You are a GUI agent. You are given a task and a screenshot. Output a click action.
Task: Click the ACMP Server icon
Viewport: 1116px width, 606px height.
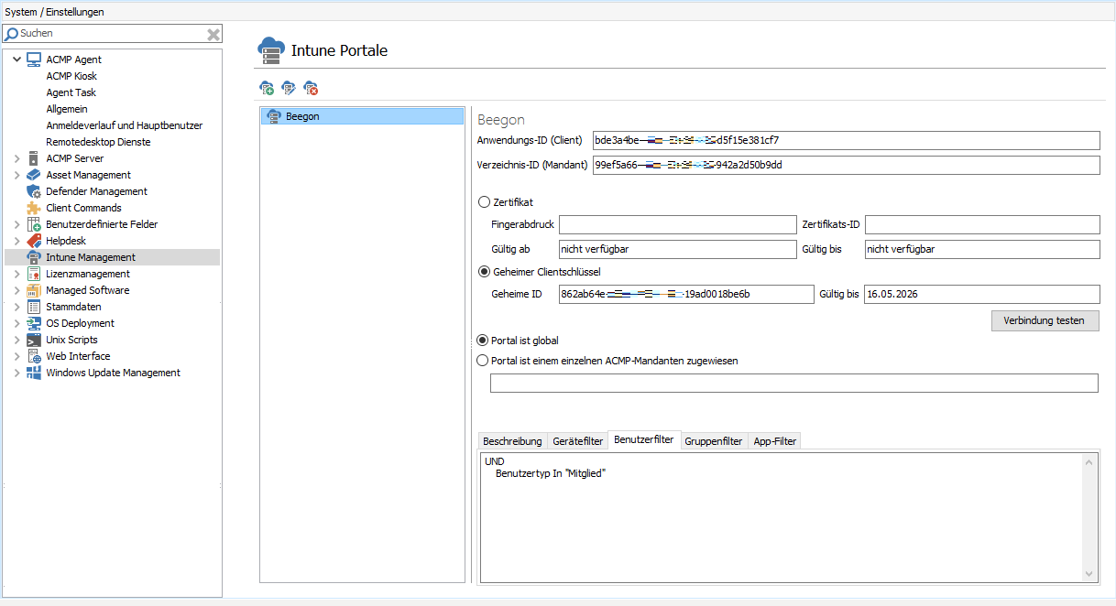[34, 158]
